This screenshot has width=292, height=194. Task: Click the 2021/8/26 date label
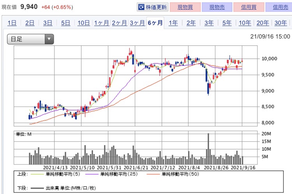tap(216, 168)
